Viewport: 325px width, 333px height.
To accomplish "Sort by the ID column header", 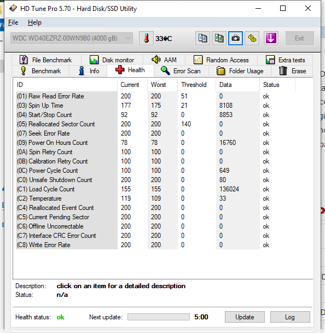I will (65, 85).
